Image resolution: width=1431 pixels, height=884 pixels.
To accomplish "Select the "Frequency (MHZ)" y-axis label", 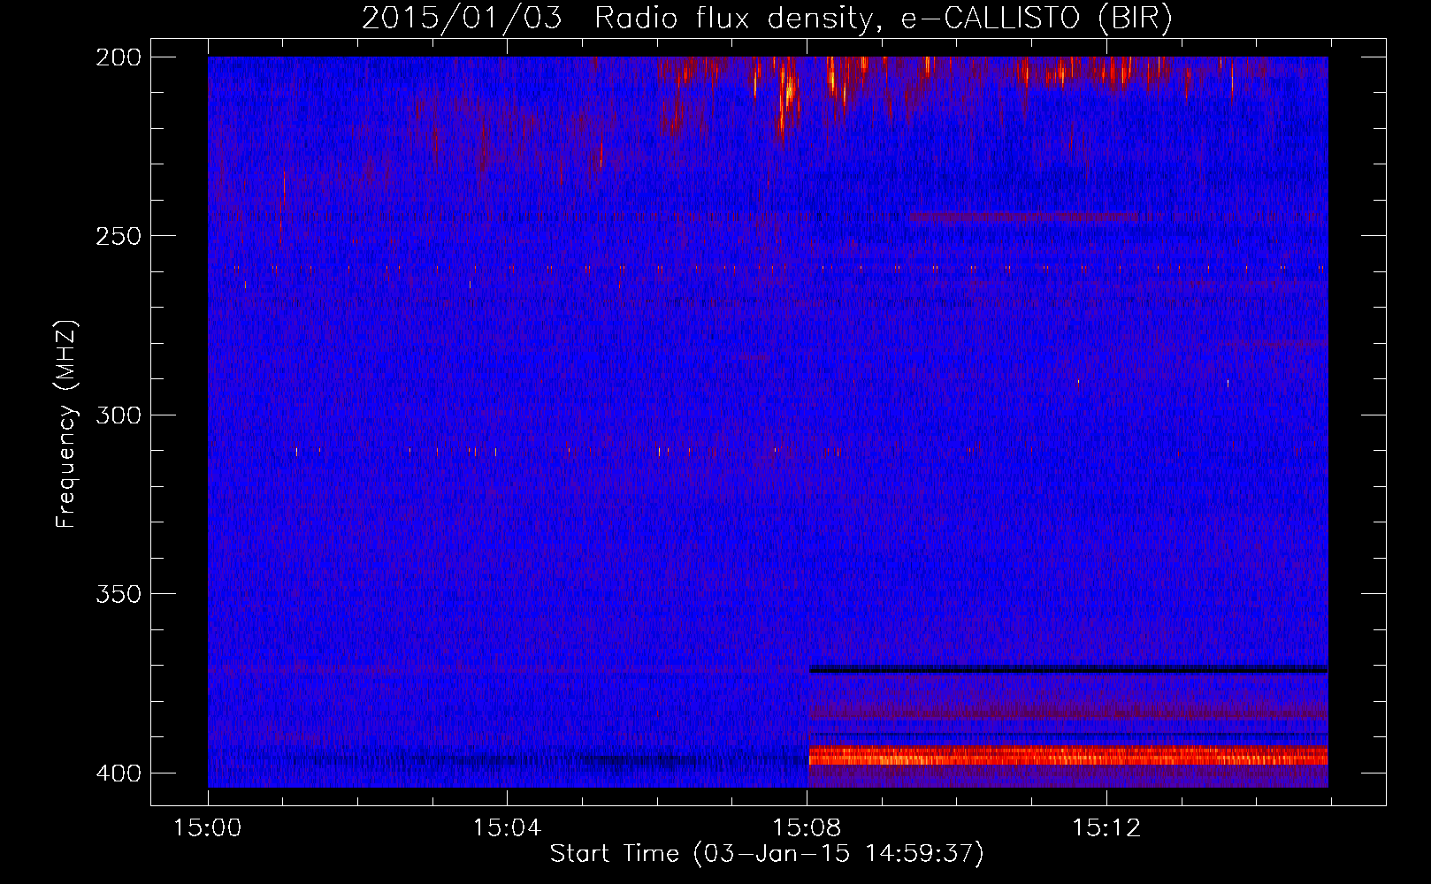I will click(67, 424).
